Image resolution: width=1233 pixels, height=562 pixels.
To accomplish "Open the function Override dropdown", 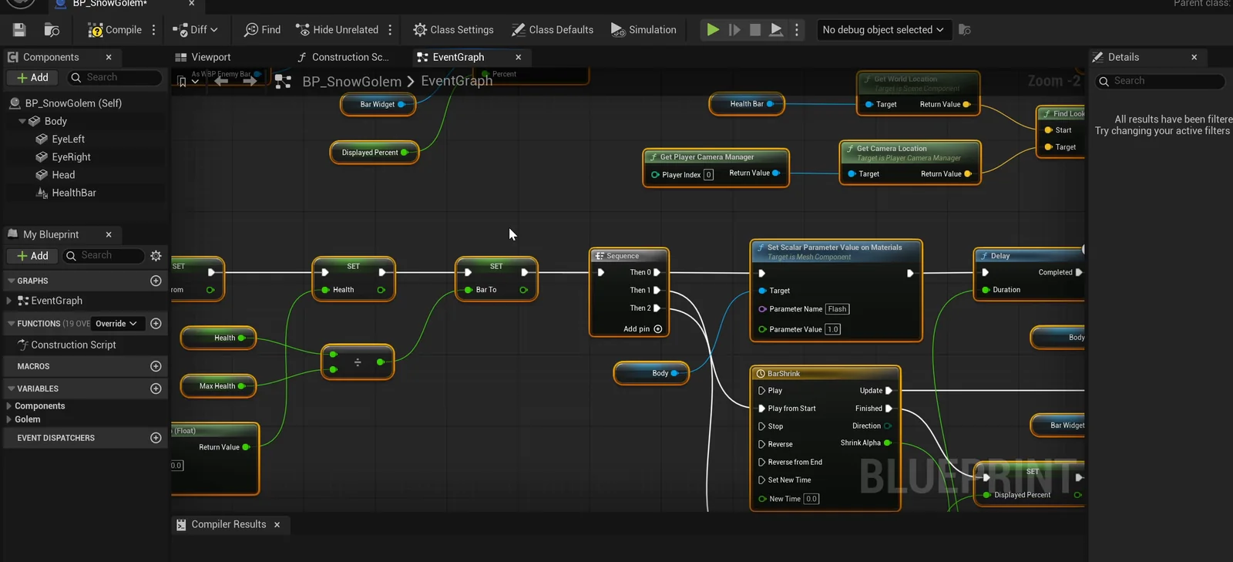I will 116,324.
